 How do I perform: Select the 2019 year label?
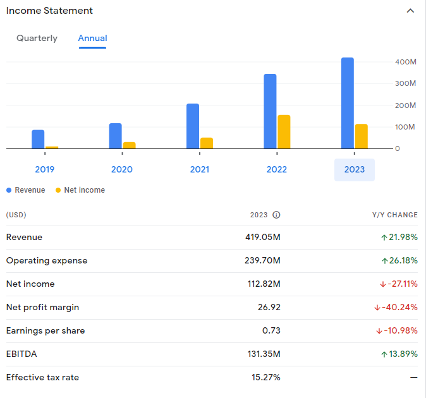(45, 169)
